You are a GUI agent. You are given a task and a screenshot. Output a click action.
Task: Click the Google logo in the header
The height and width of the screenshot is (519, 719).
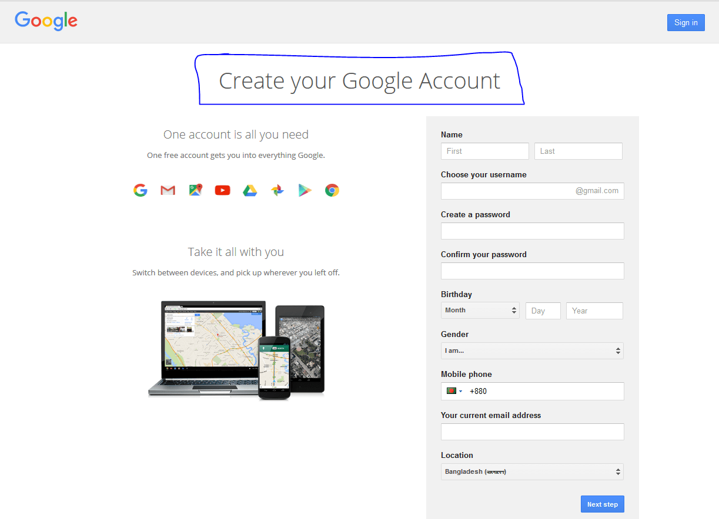[46, 21]
